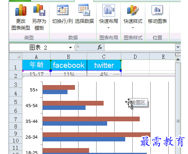The height and width of the screenshot is (154, 188).
Task: Select row 5 header
Action: coord(16,101)
